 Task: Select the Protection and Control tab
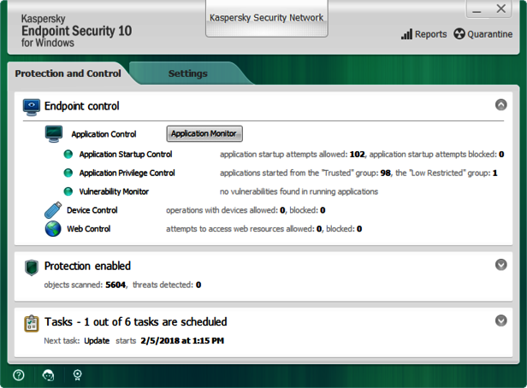[x=68, y=73]
